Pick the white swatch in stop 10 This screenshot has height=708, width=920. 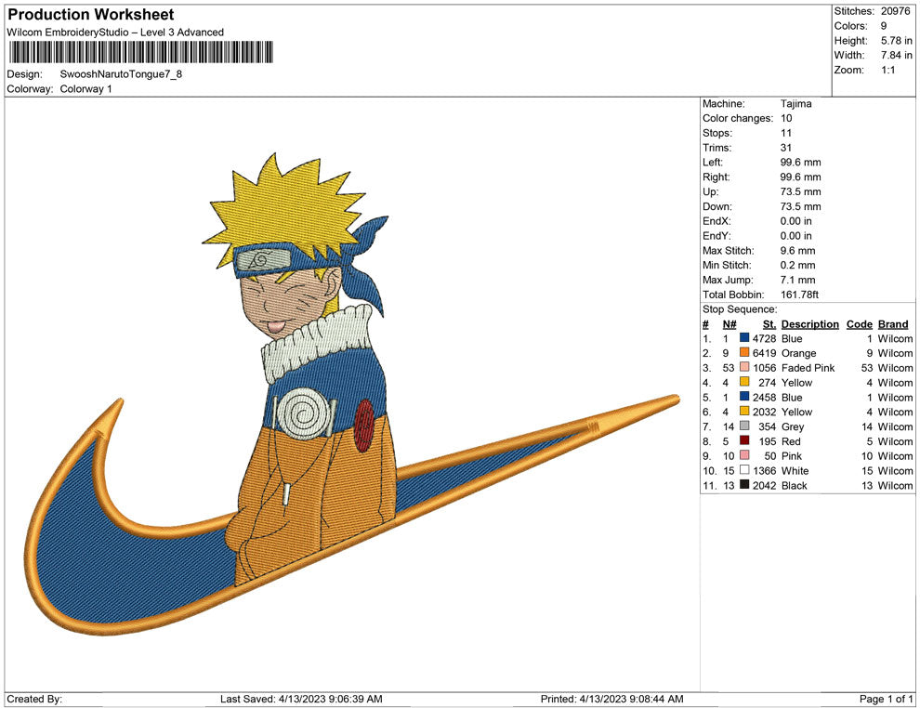click(x=744, y=470)
